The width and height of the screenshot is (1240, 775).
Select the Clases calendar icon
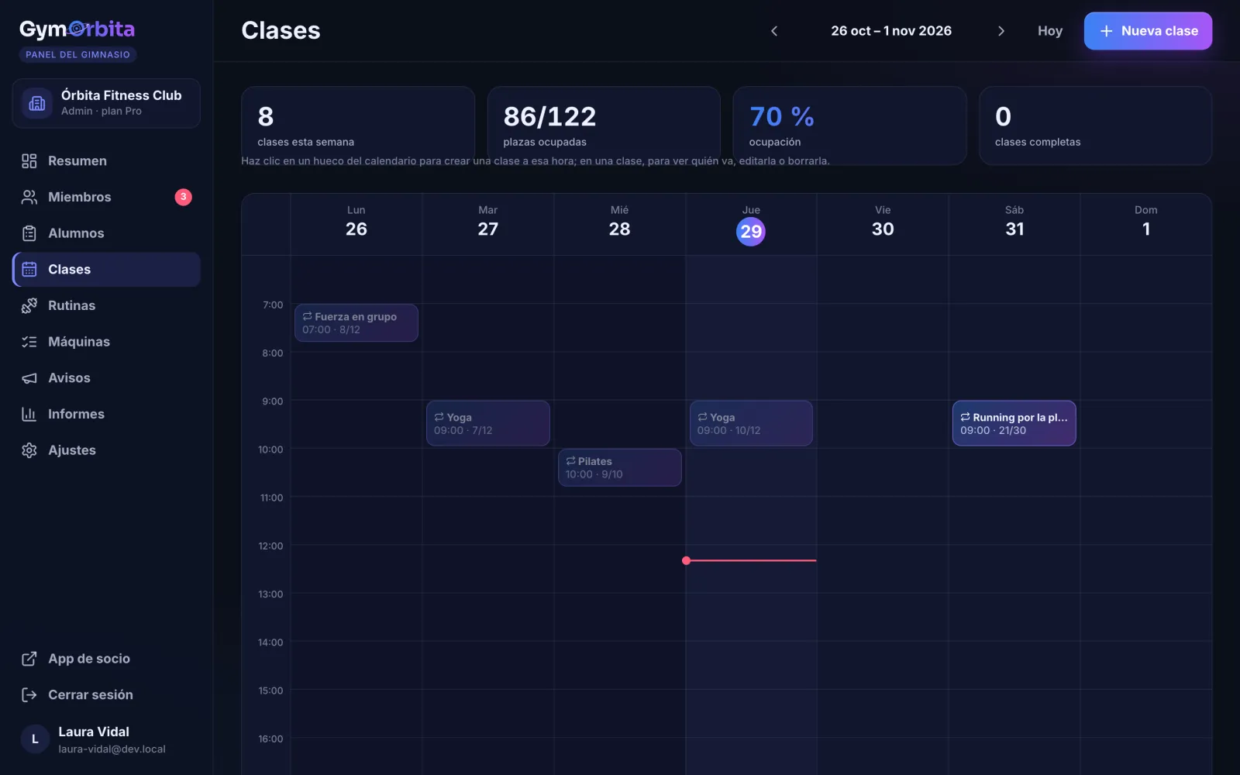coord(29,269)
